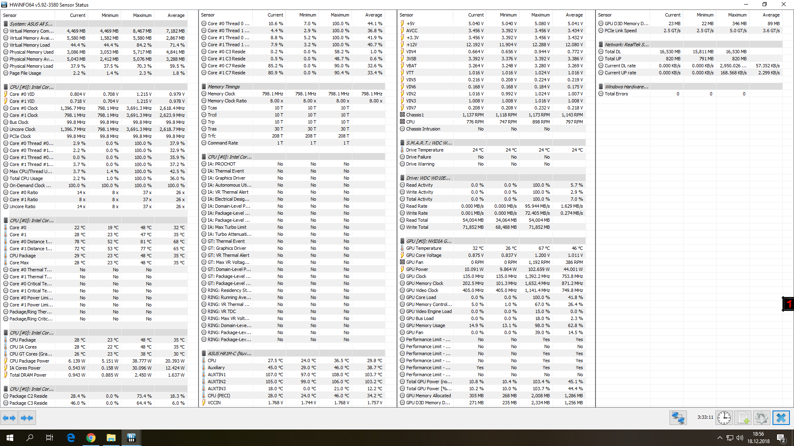Click the second panel's Average column header
The width and height of the screenshot is (794, 446).
pyautogui.click(x=373, y=15)
